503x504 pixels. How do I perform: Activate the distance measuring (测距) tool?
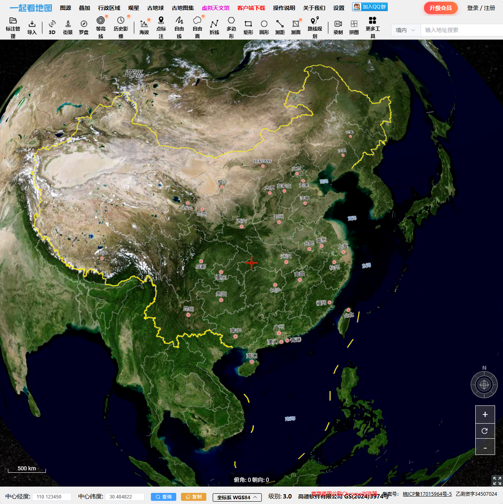[x=280, y=27]
